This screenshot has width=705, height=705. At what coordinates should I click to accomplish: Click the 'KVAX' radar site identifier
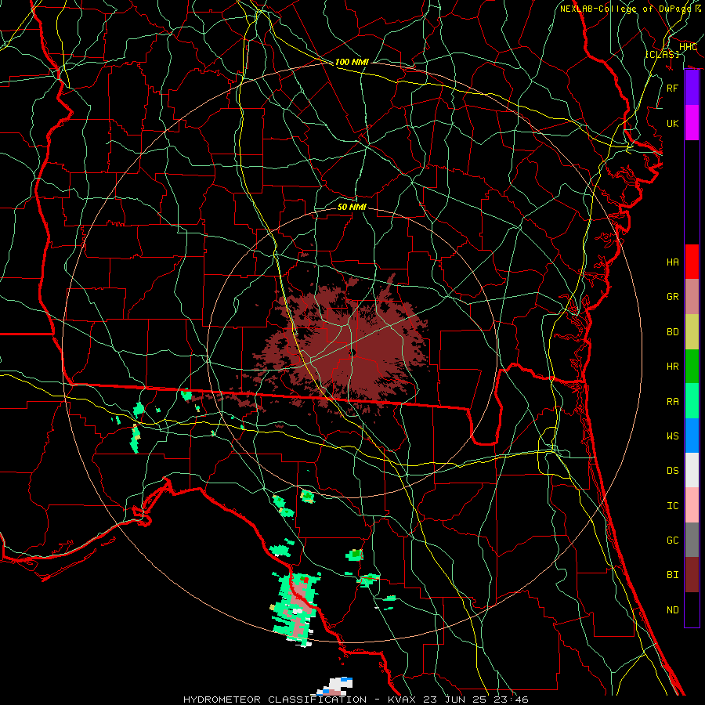[x=402, y=700]
